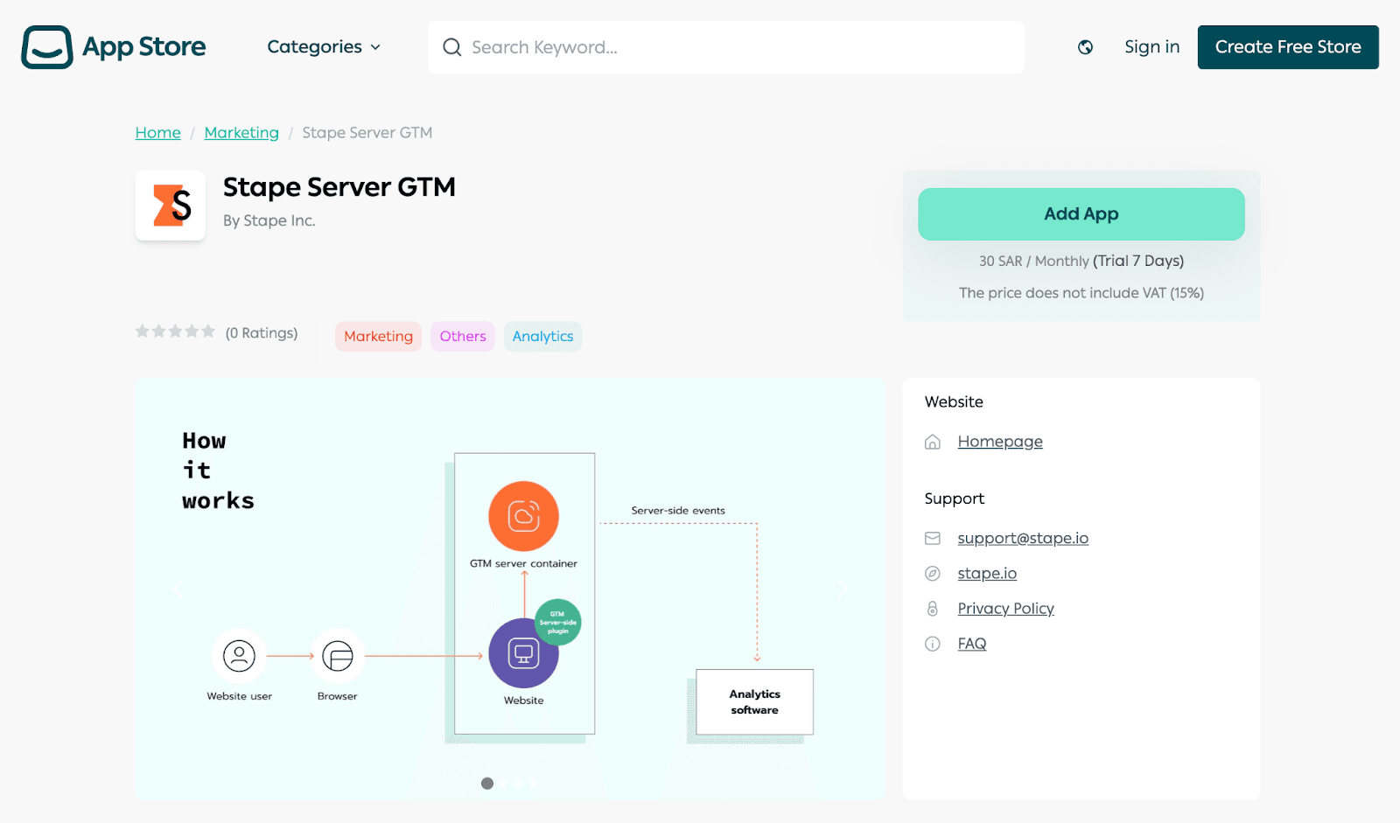The image size is (1400, 823).
Task: Click the App Store logo icon
Action: tap(47, 47)
